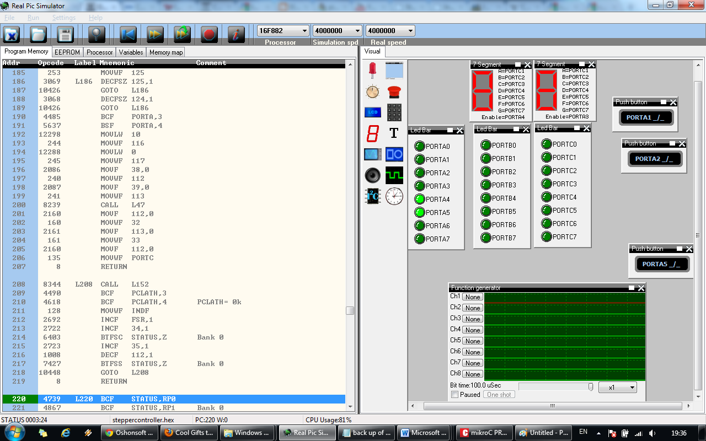This screenshot has height=441, width=706.
Task: Open the x1 multiplier dropdown
Action: (618, 388)
